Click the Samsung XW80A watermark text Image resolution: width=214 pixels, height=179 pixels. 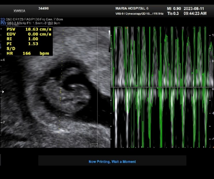pyautogui.click(x=94, y=145)
